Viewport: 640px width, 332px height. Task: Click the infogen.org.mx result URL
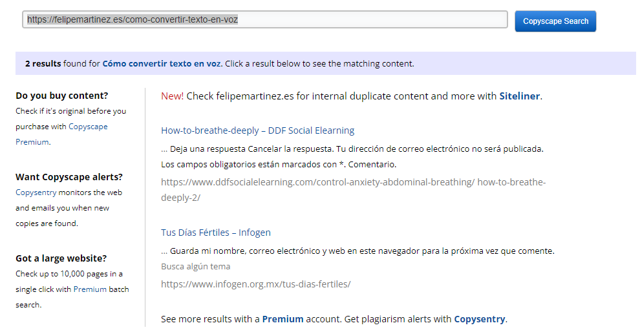tap(256, 284)
